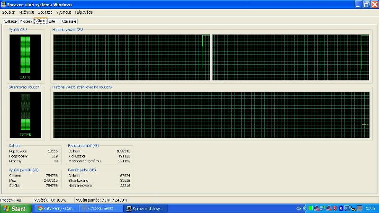Open the Soubor menu
This screenshot has width=379, height=213.
pos(9,12)
